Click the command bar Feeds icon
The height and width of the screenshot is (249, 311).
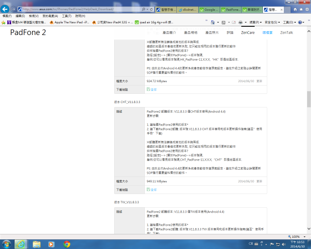pos(224,22)
